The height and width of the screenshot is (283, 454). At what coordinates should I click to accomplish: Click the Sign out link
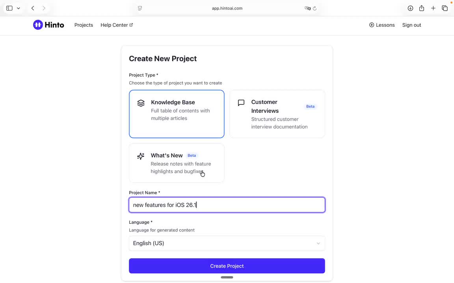click(411, 25)
